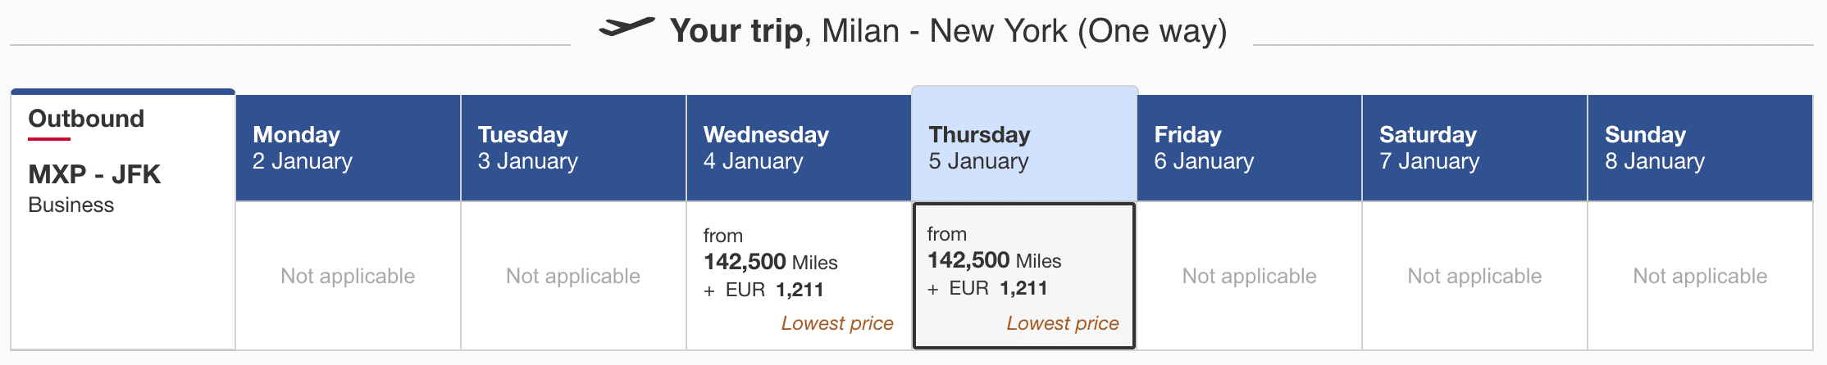Click Monday's Not applicable fare cell
The height and width of the screenshot is (365, 1827).
348,276
